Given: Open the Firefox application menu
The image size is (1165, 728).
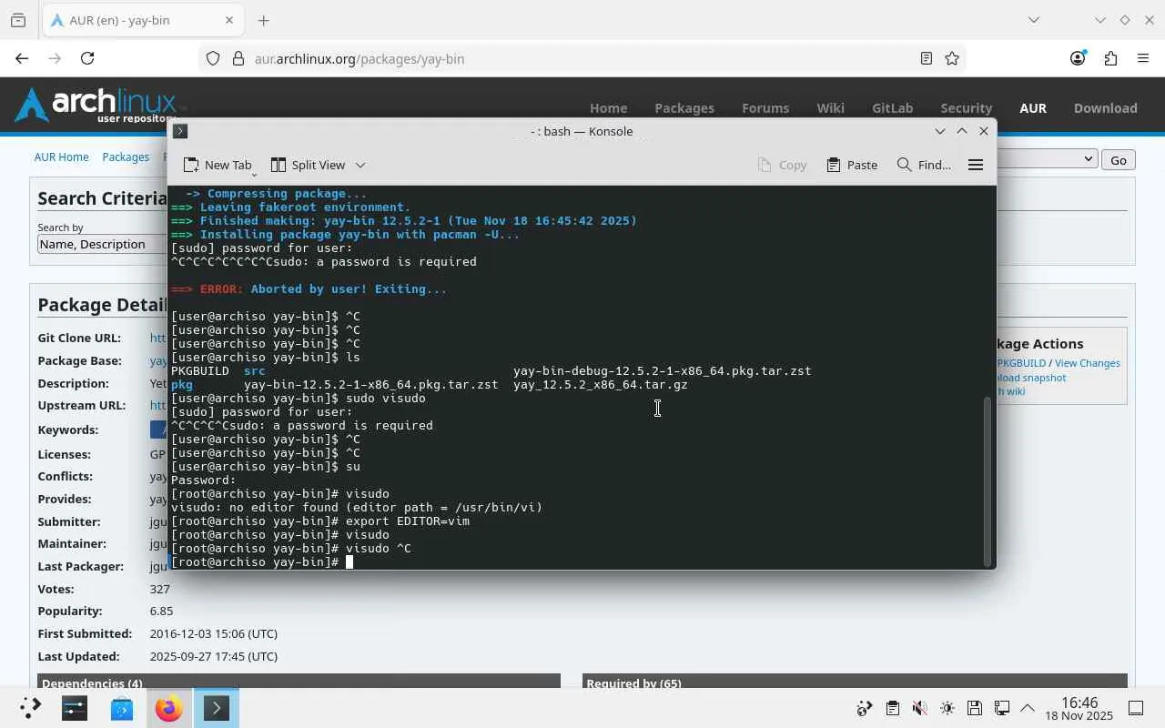Looking at the screenshot, I should [1143, 58].
